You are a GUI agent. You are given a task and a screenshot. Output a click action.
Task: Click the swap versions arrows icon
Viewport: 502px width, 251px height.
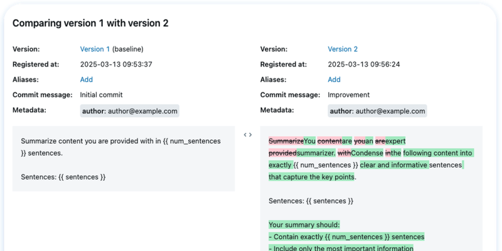pos(247,135)
